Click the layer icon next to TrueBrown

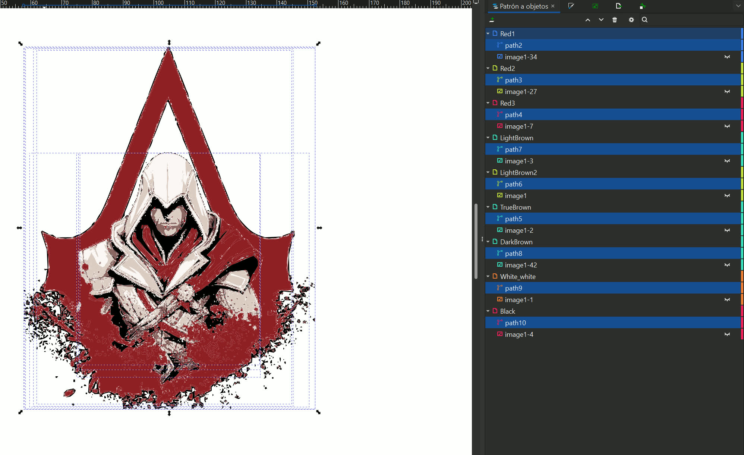click(x=495, y=207)
